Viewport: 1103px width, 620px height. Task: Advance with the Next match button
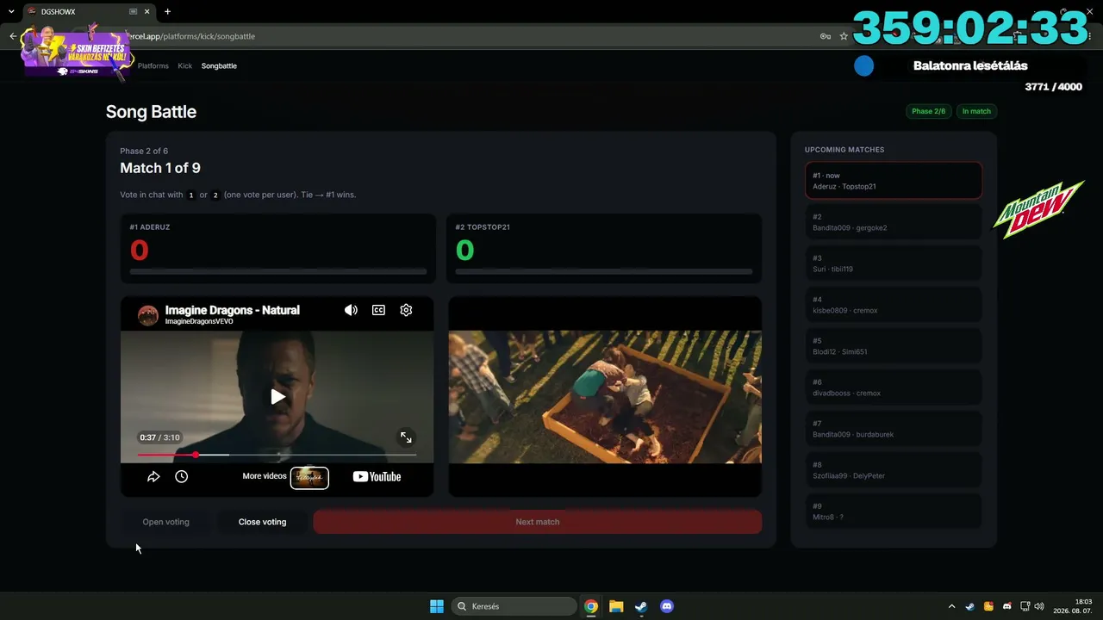538,522
